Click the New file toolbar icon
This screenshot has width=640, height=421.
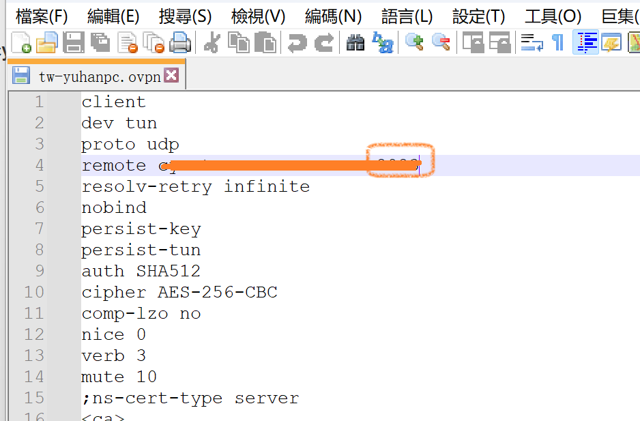click(21, 43)
